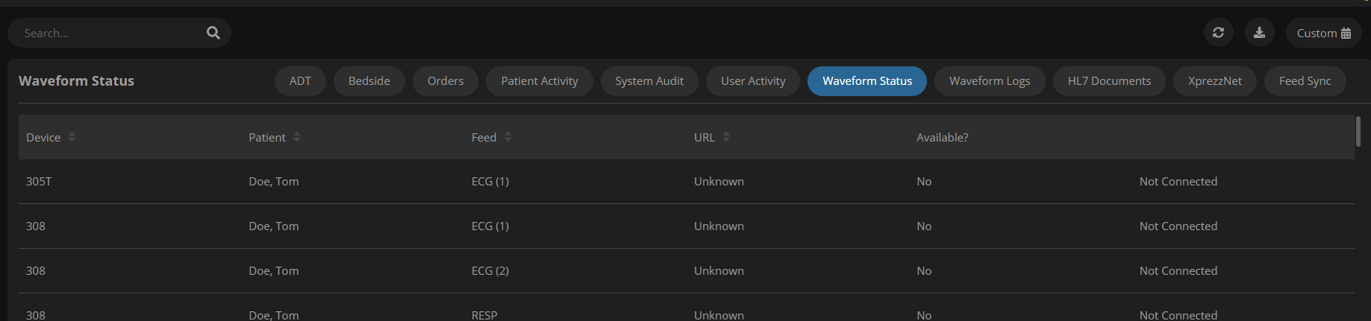Image resolution: width=1371 pixels, height=321 pixels.
Task: Go to the User Activity tab
Action: pyautogui.click(x=753, y=81)
